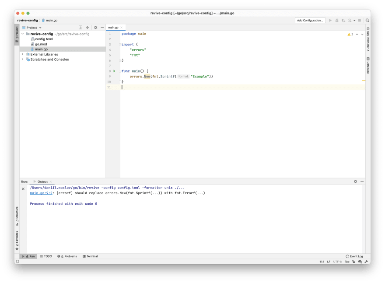This screenshot has width=385, height=283.
Task: Hide the Project panel with the minus icon
Action: click(102, 28)
